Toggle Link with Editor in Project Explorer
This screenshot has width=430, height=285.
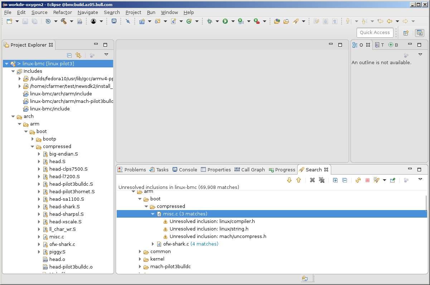(78, 55)
